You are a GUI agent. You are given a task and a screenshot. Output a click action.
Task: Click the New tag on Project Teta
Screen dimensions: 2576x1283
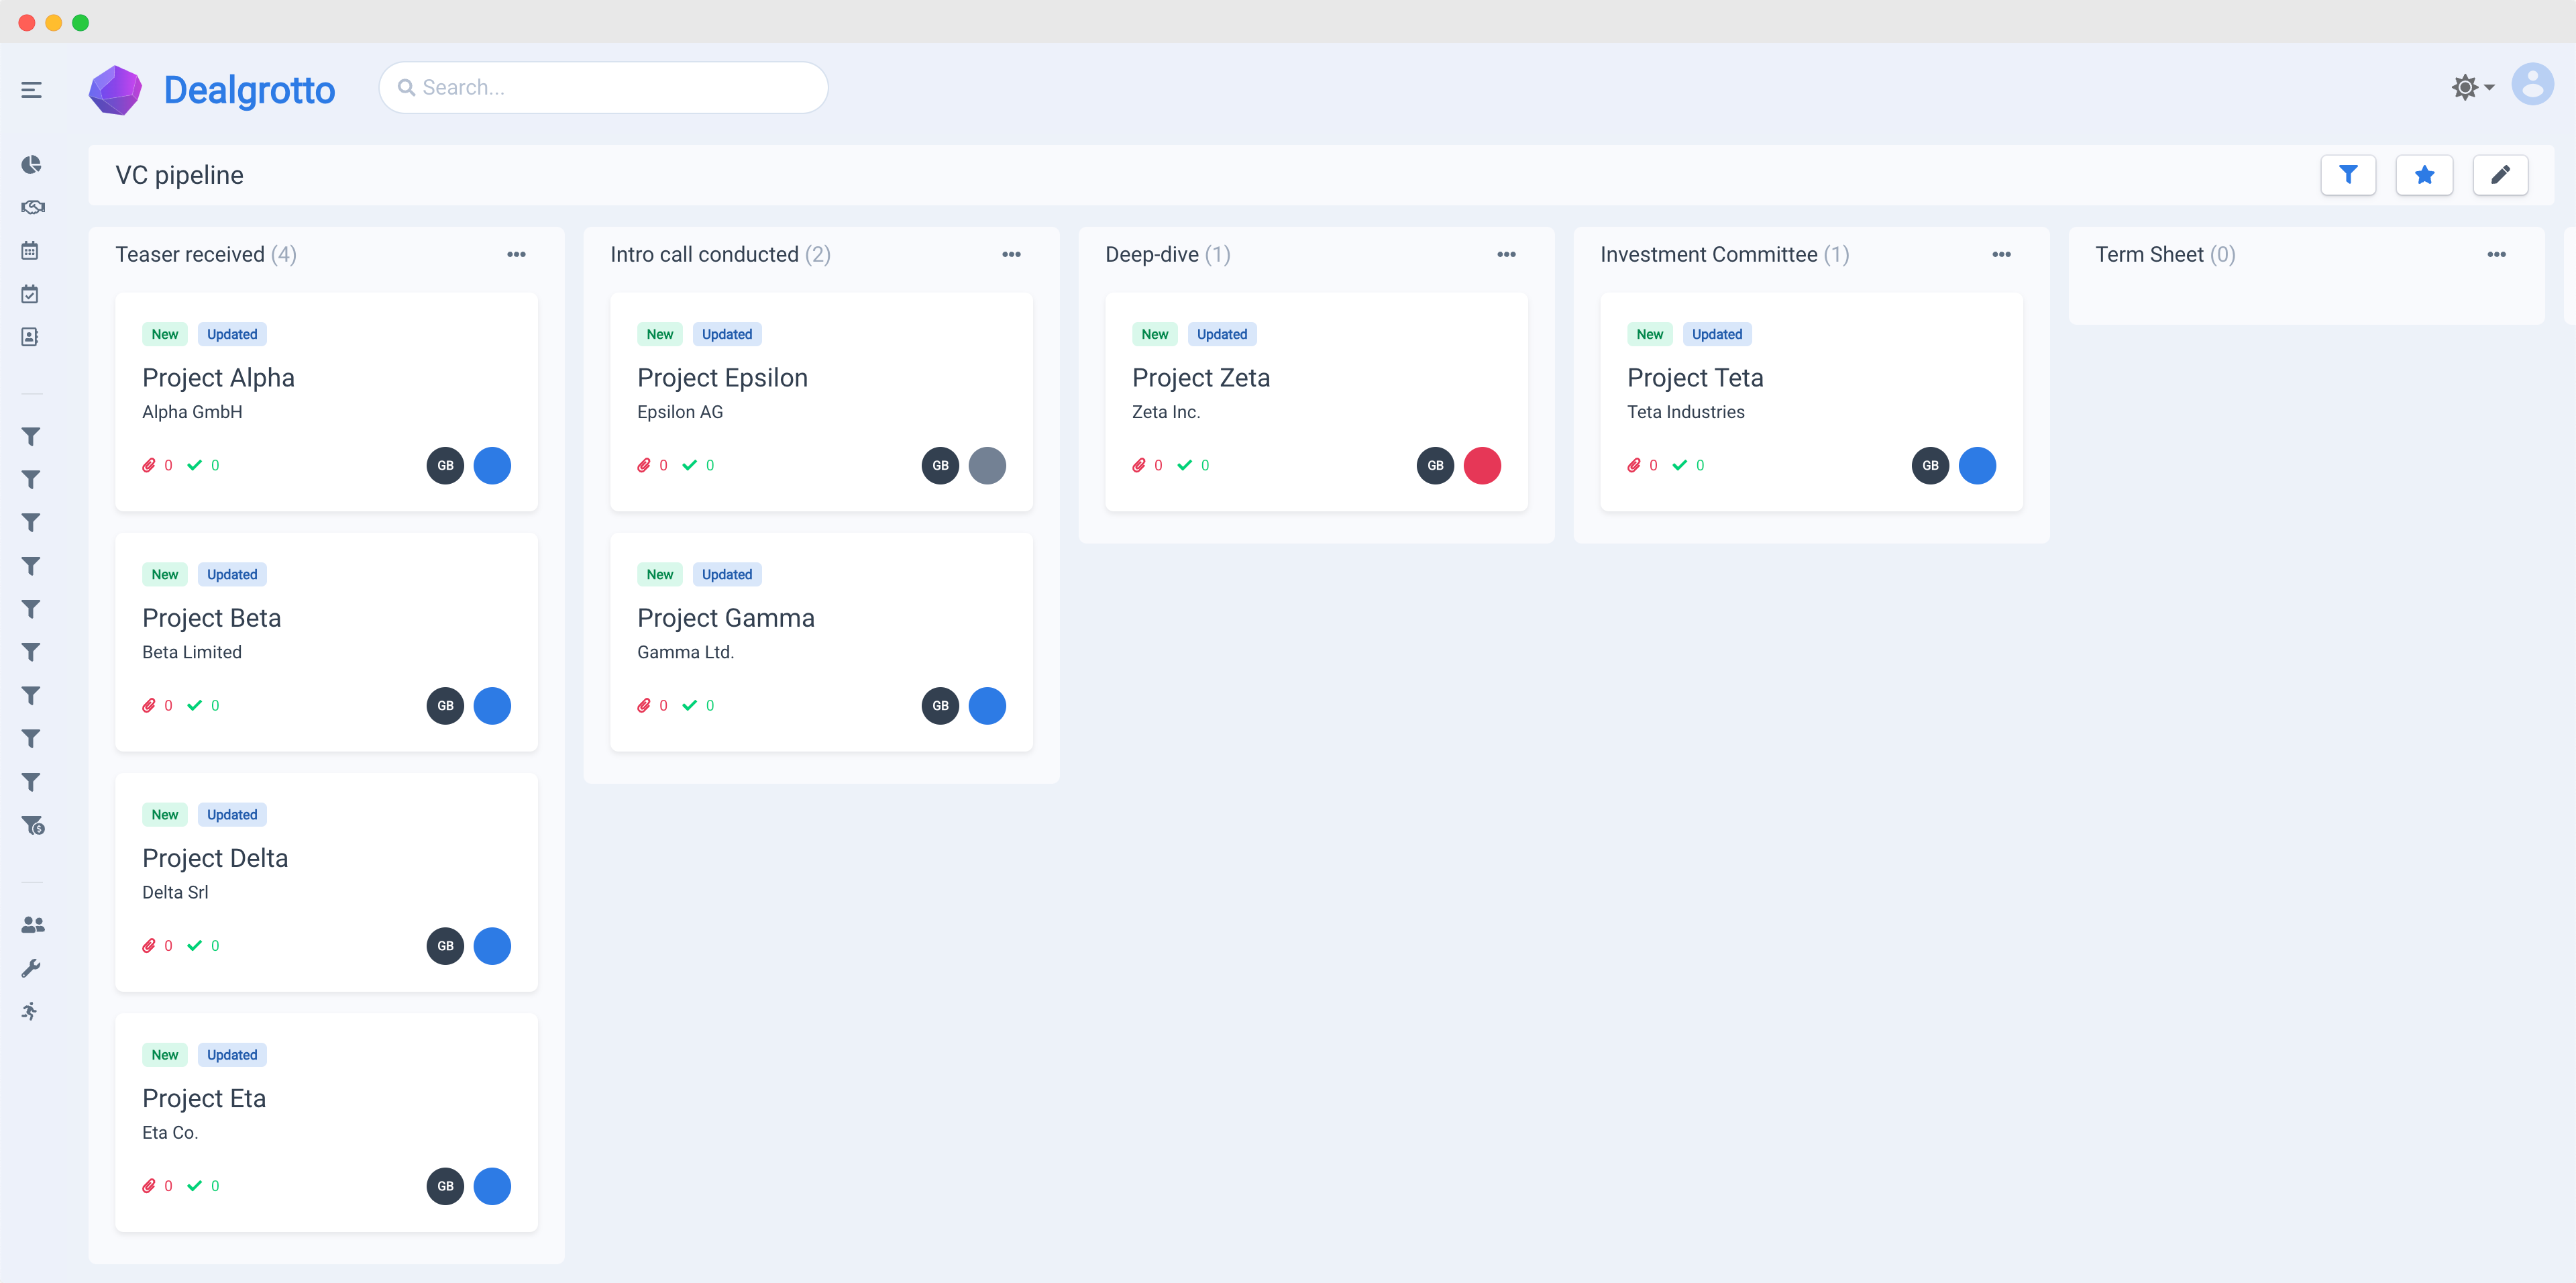point(1650,334)
